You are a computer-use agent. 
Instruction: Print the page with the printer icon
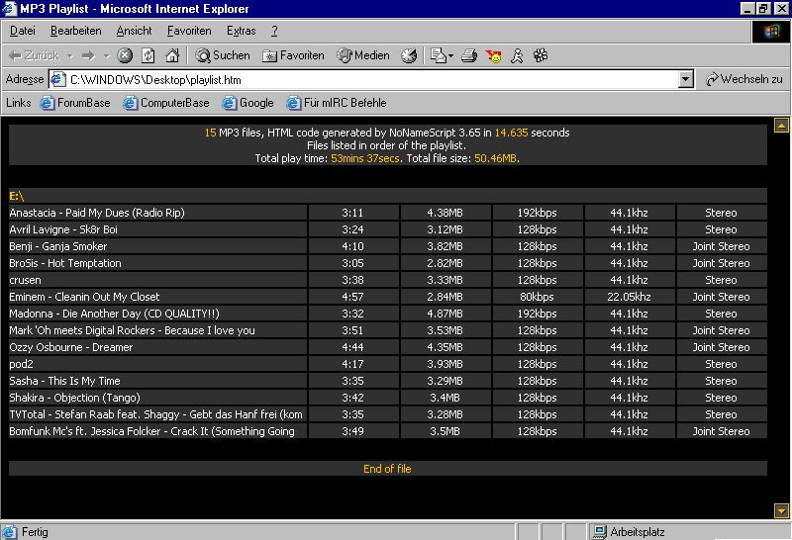469,55
